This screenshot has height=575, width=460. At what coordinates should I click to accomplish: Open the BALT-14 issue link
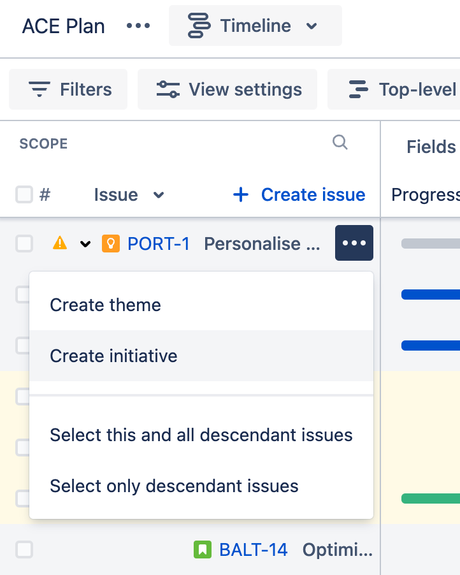pyautogui.click(x=254, y=550)
